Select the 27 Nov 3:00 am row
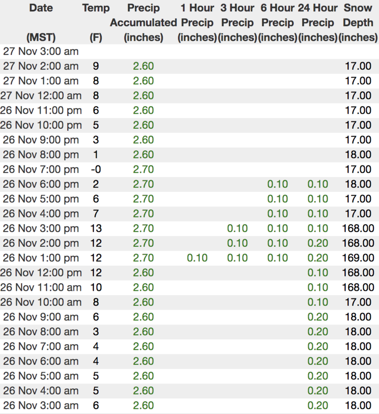 pyautogui.click(x=41, y=52)
